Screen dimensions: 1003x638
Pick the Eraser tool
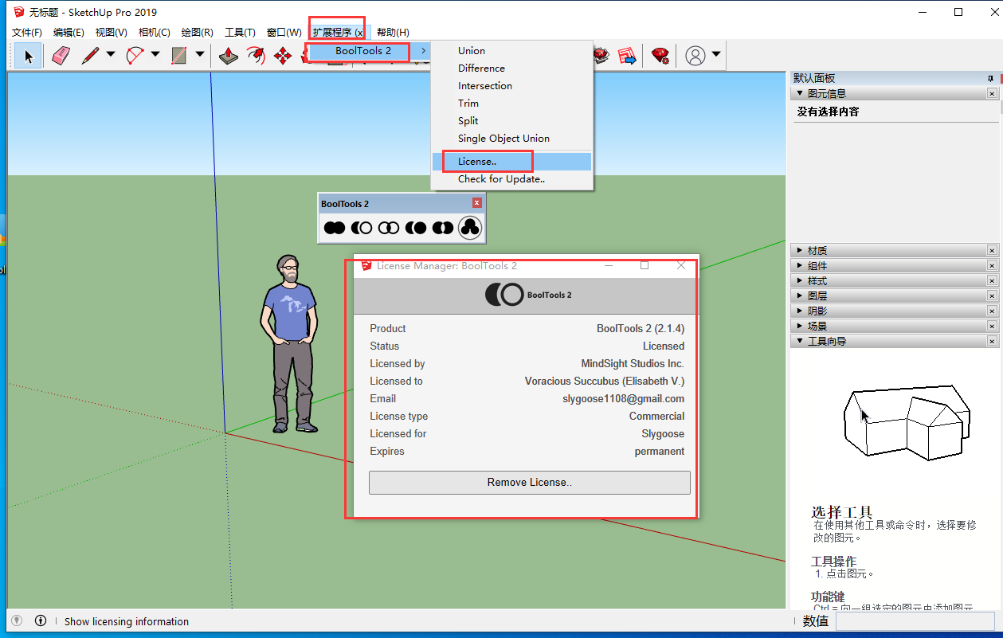point(61,56)
